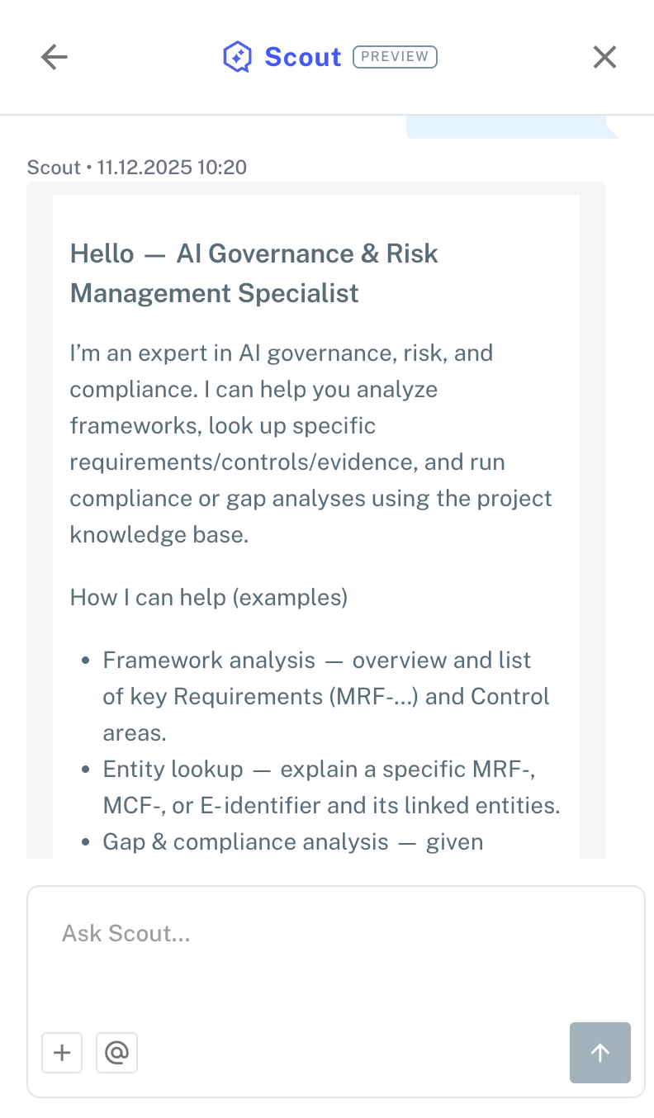The image size is (654, 1118).
Task: Click the Scout logo icon in header
Action: point(237,57)
